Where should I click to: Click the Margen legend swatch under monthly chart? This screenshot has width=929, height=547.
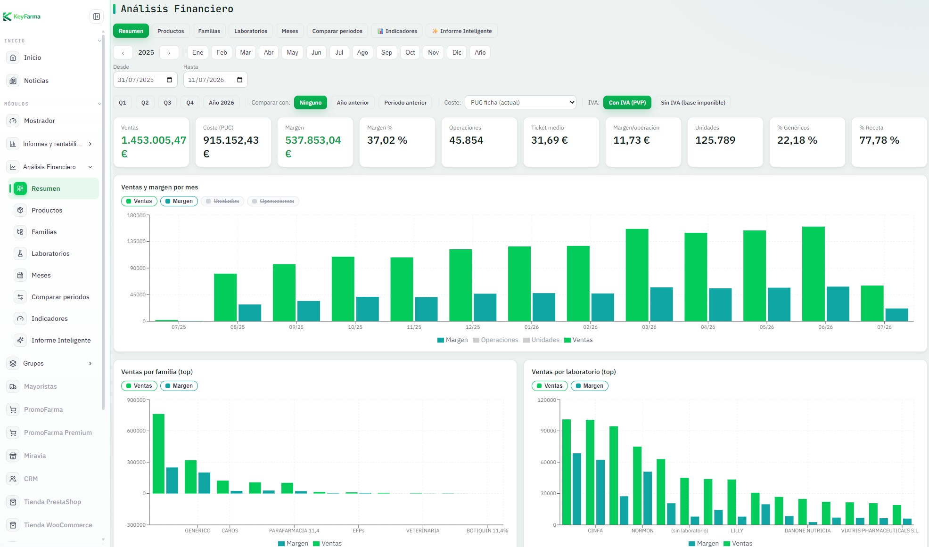pos(441,340)
